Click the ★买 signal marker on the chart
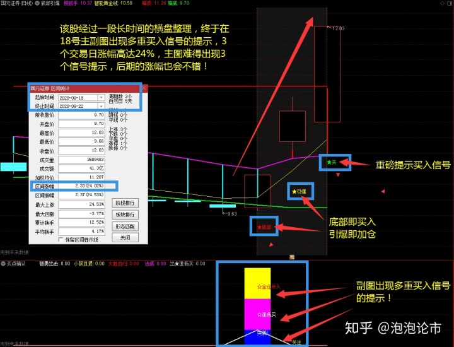The width and height of the screenshot is (454, 347). coord(332,163)
